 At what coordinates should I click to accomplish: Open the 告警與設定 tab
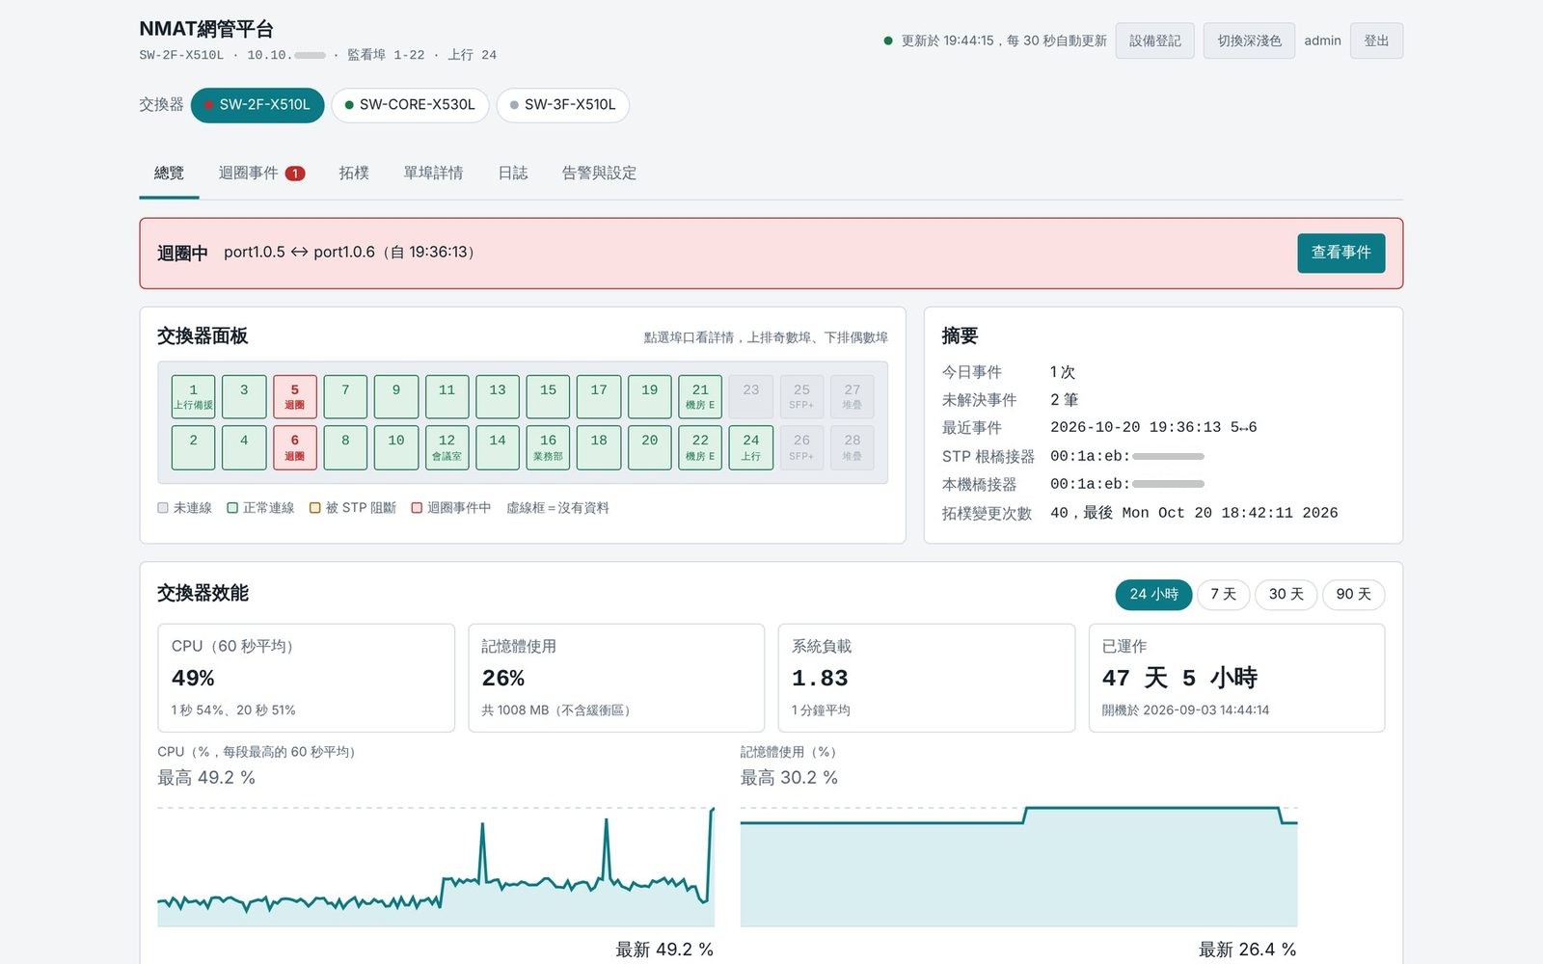pyautogui.click(x=599, y=174)
